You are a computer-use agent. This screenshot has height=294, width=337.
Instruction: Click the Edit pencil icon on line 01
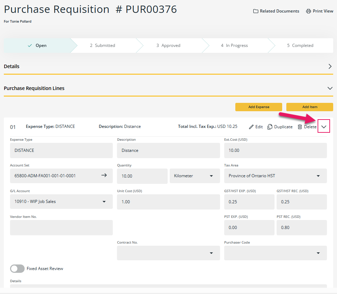[x=251, y=127]
